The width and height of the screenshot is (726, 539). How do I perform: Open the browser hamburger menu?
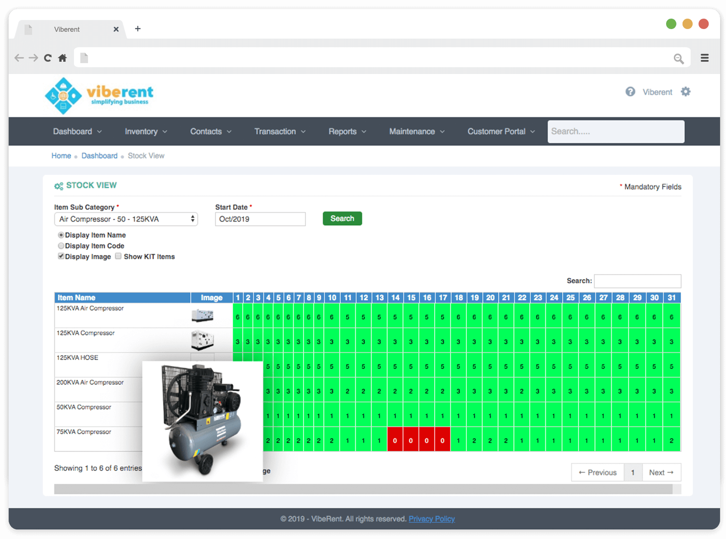(x=704, y=58)
